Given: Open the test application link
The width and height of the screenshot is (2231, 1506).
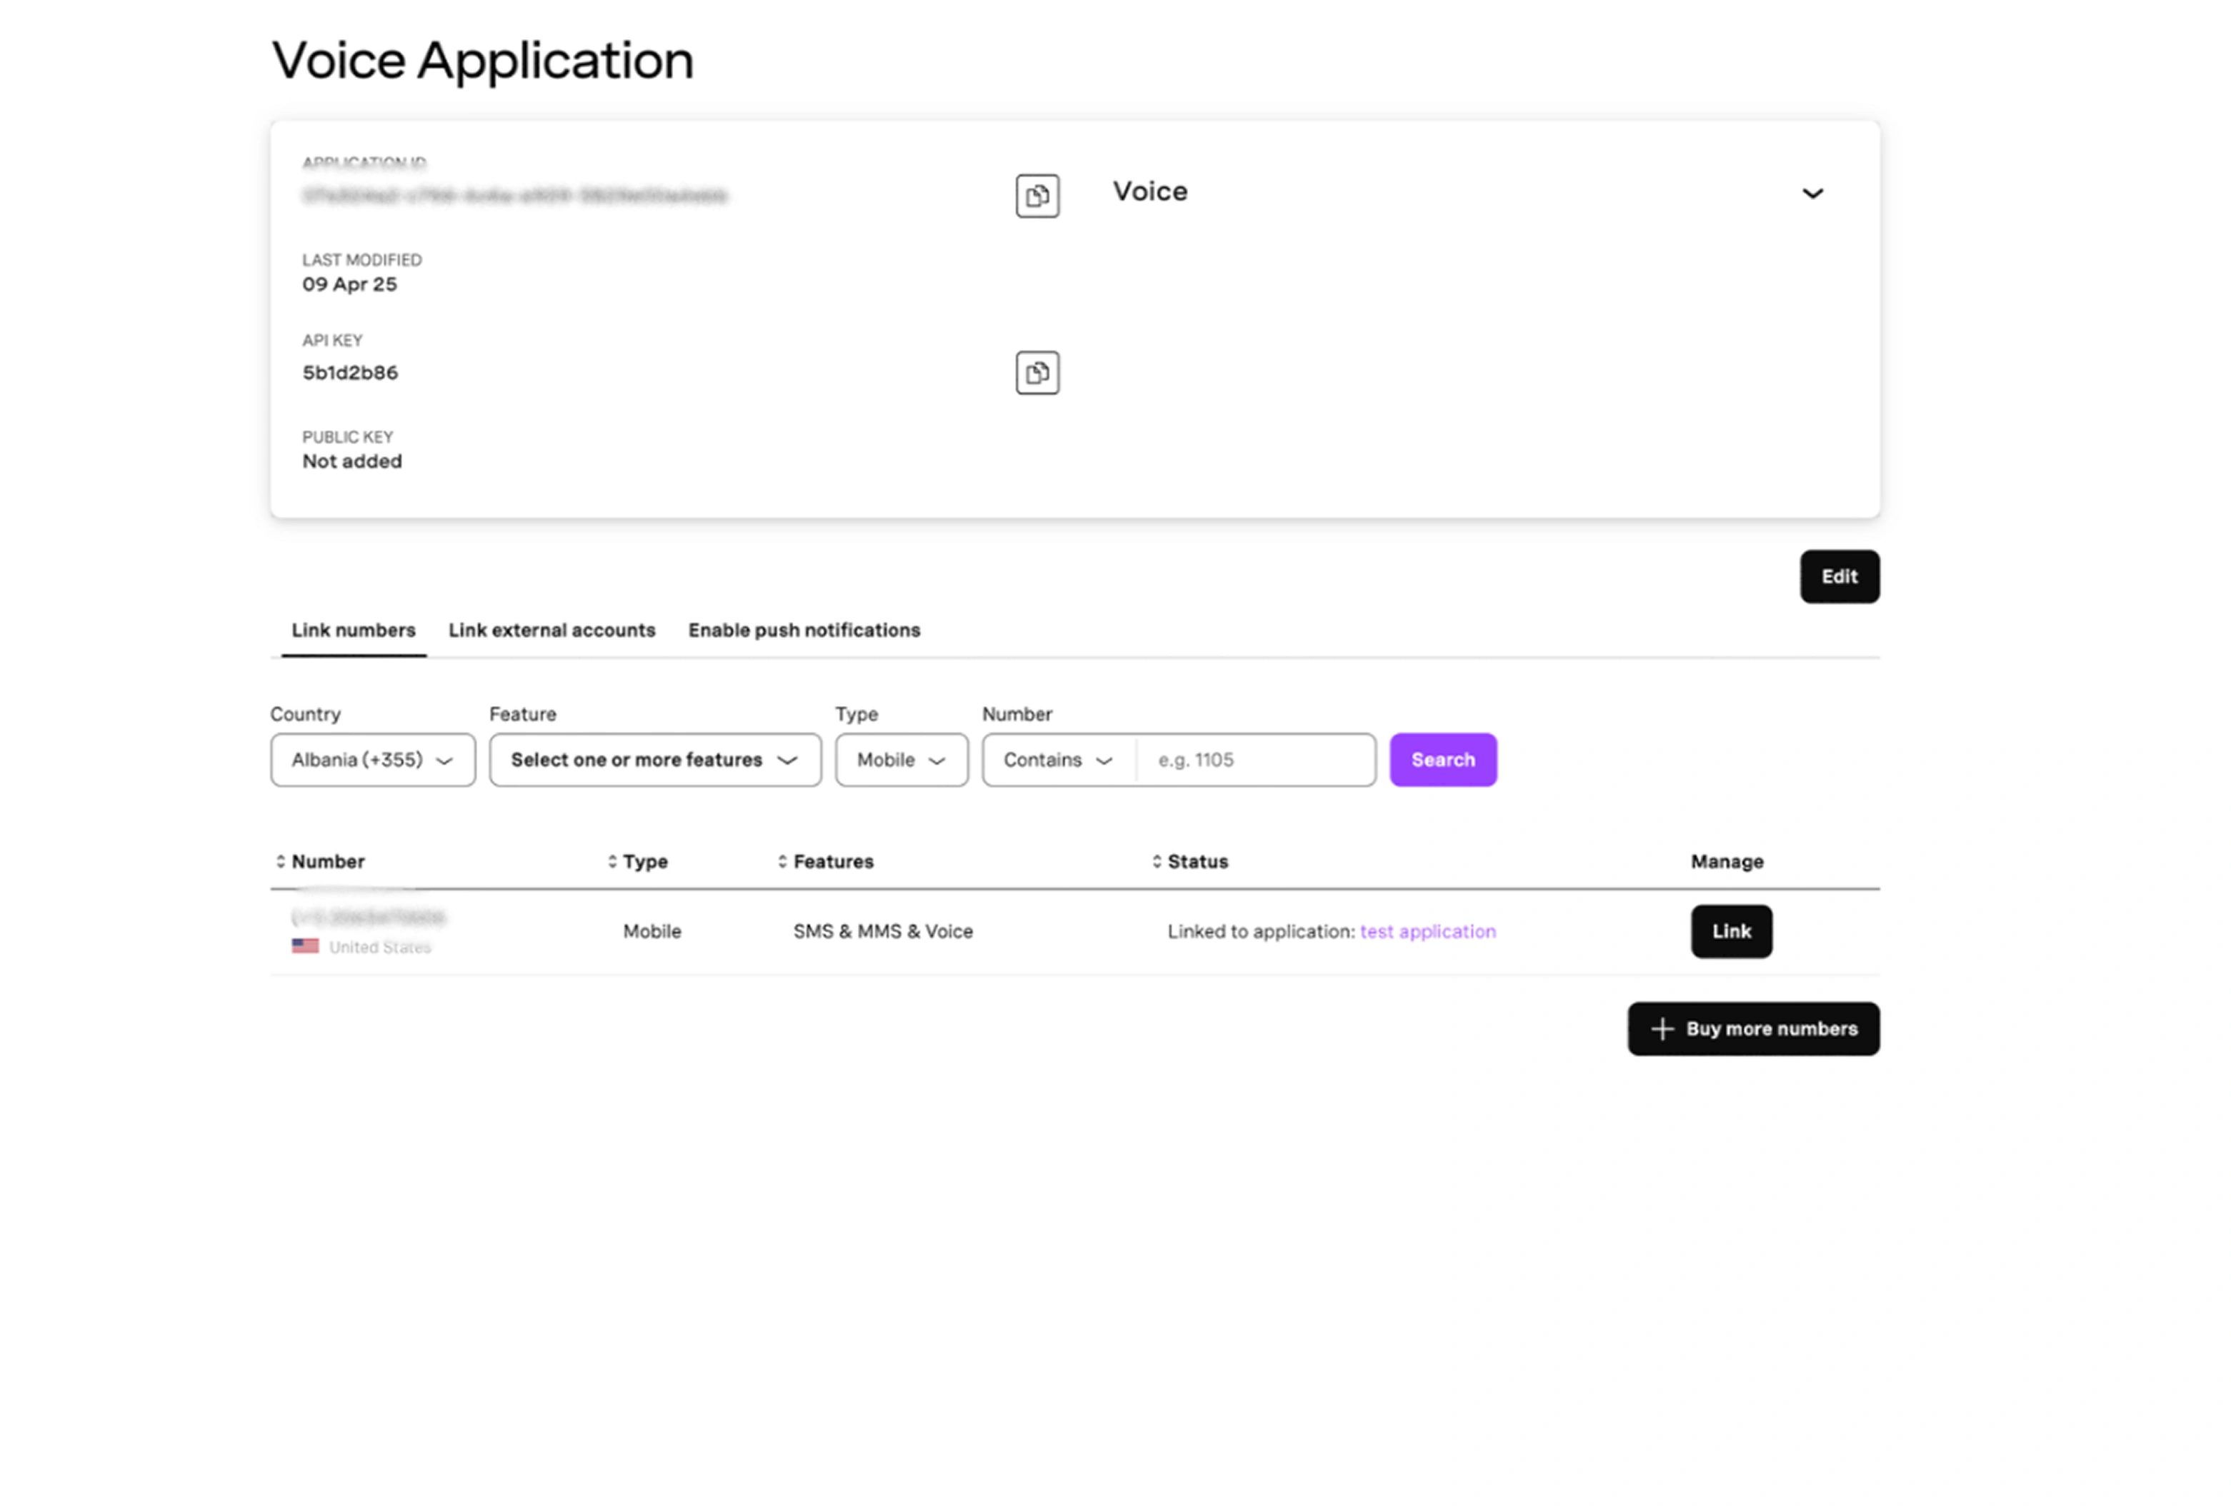Looking at the screenshot, I should [x=1427, y=931].
